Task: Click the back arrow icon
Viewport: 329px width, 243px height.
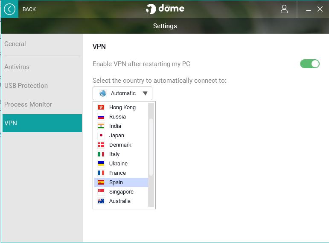Action: (x=9, y=9)
